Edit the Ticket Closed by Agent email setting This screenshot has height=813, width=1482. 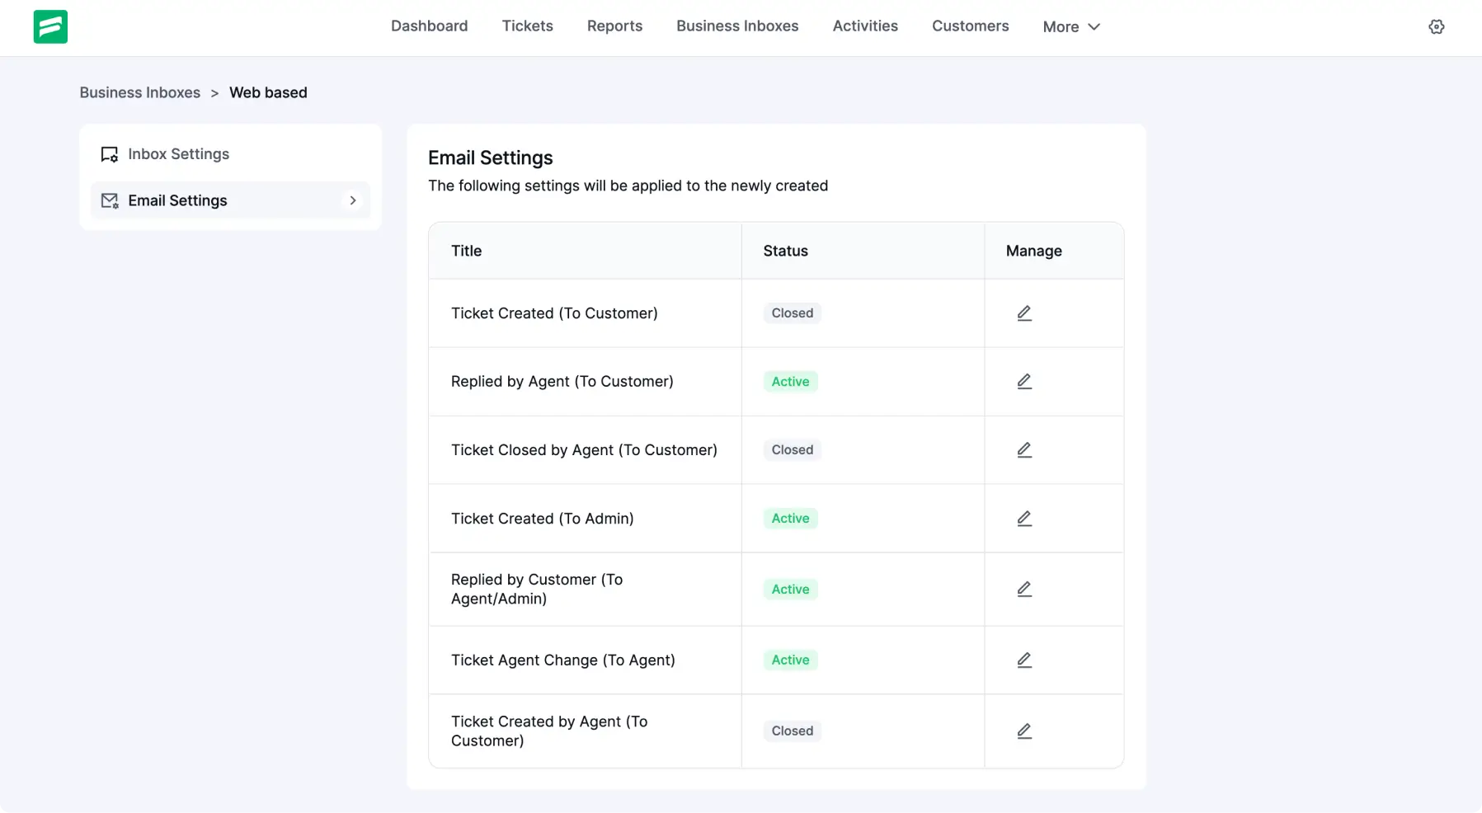coord(1023,450)
